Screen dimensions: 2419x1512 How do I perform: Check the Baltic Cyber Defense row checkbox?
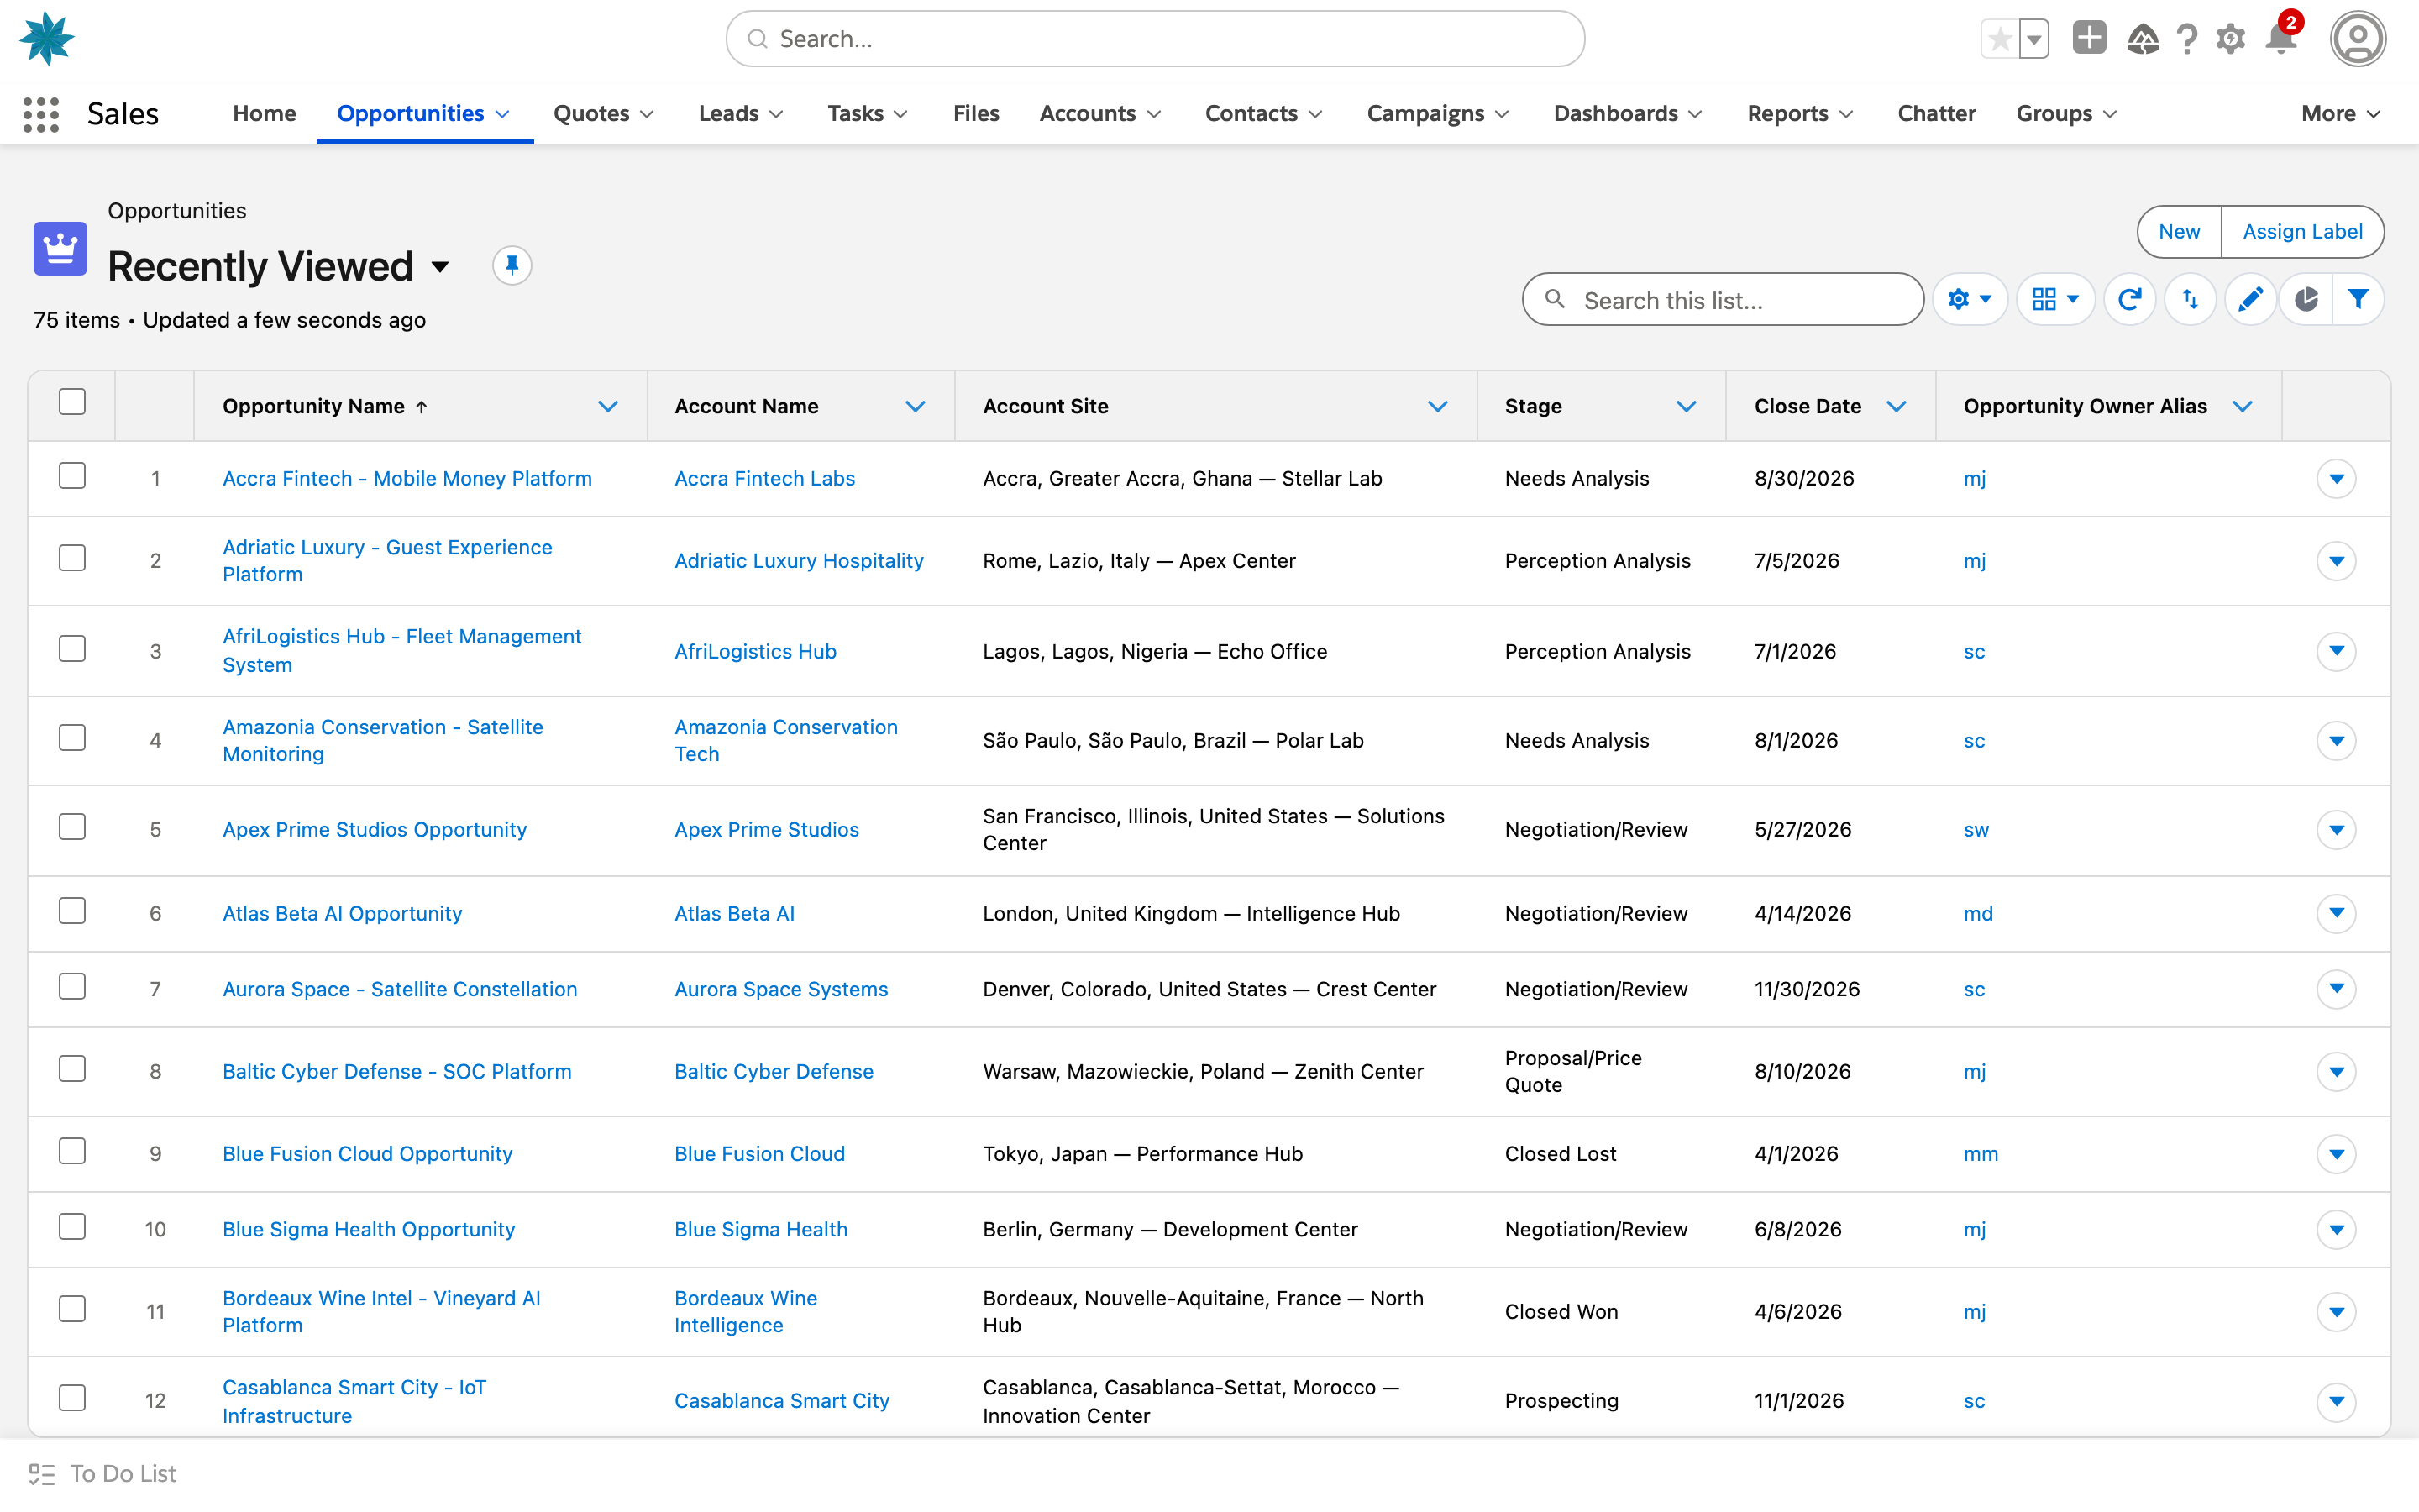(x=72, y=1068)
